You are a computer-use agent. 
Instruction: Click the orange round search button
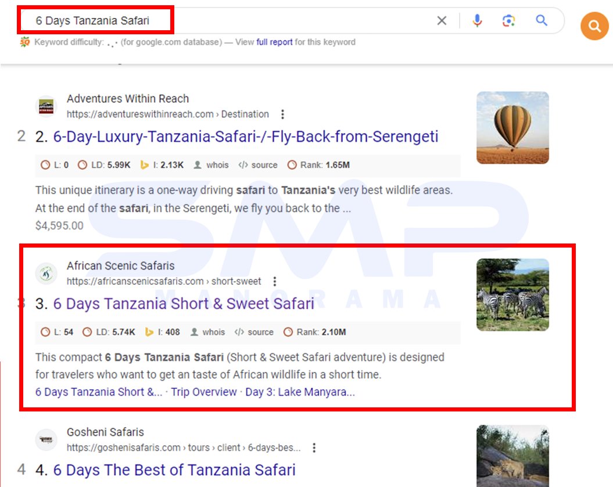(594, 26)
